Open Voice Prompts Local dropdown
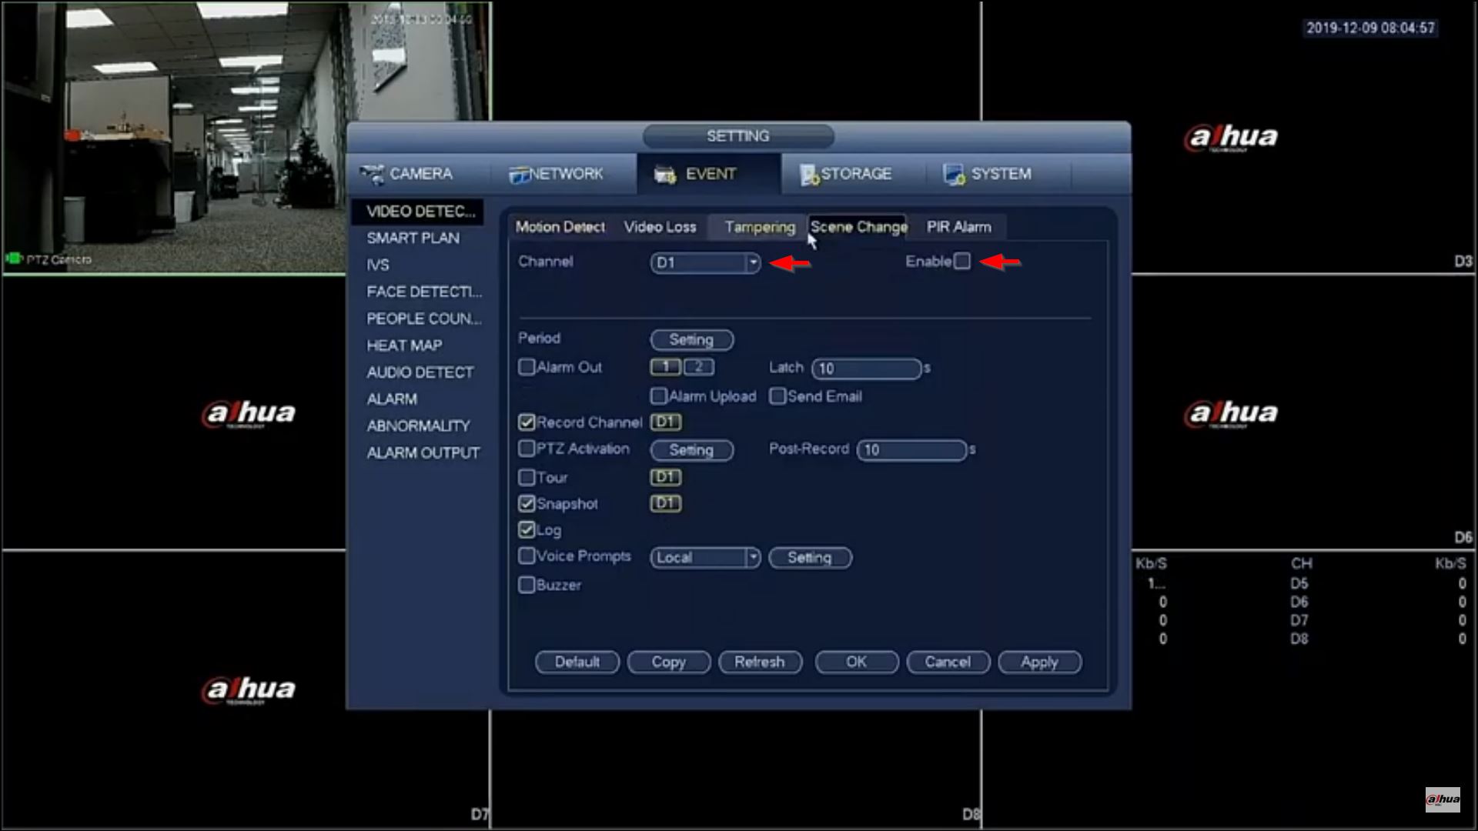The width and height of the screenshot is (1478, 831). (705, 558)
